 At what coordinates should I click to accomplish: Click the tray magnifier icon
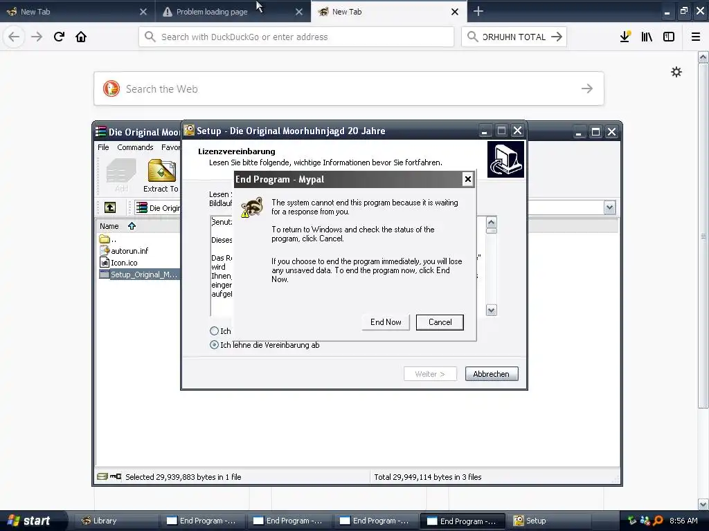(658, 521)
